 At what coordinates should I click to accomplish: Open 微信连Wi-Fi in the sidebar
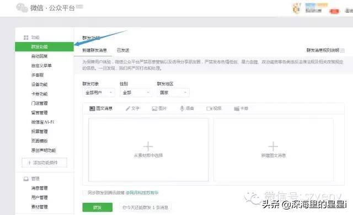tap(42, 122)
